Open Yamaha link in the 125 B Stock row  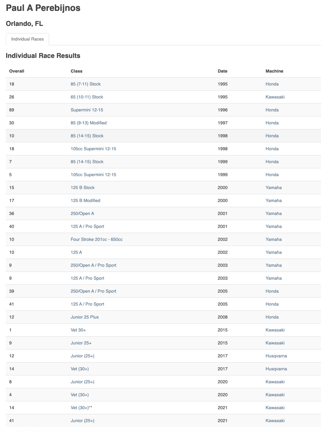point(274,187)
